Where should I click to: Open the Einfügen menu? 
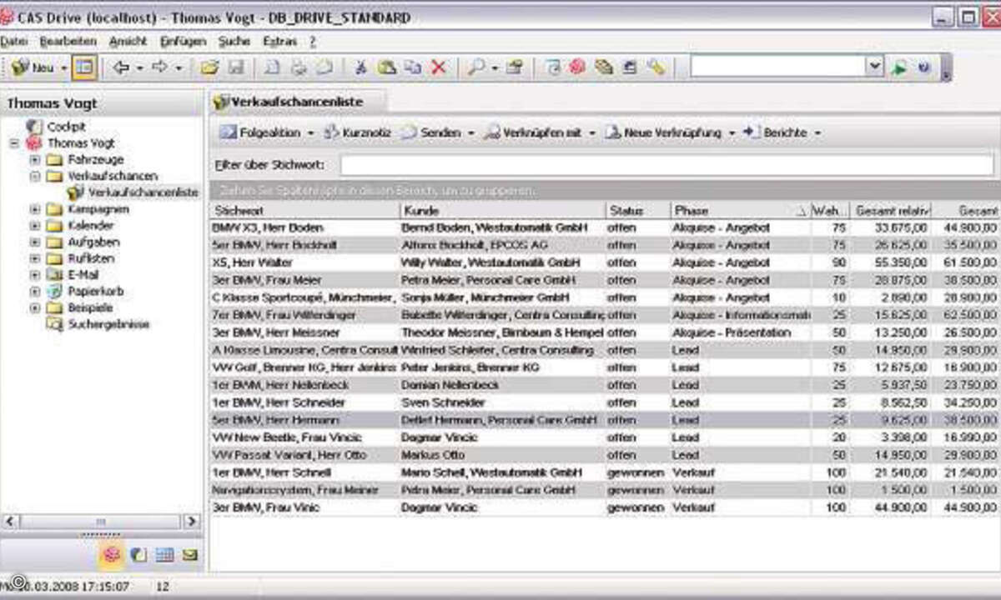click(183, 41)
